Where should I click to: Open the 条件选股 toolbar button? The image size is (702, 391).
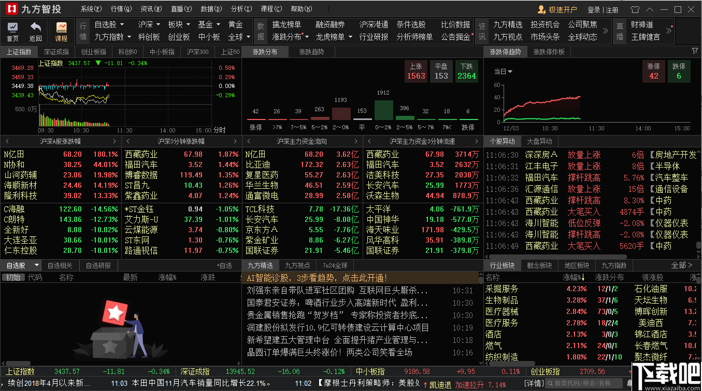coord(411,24)
